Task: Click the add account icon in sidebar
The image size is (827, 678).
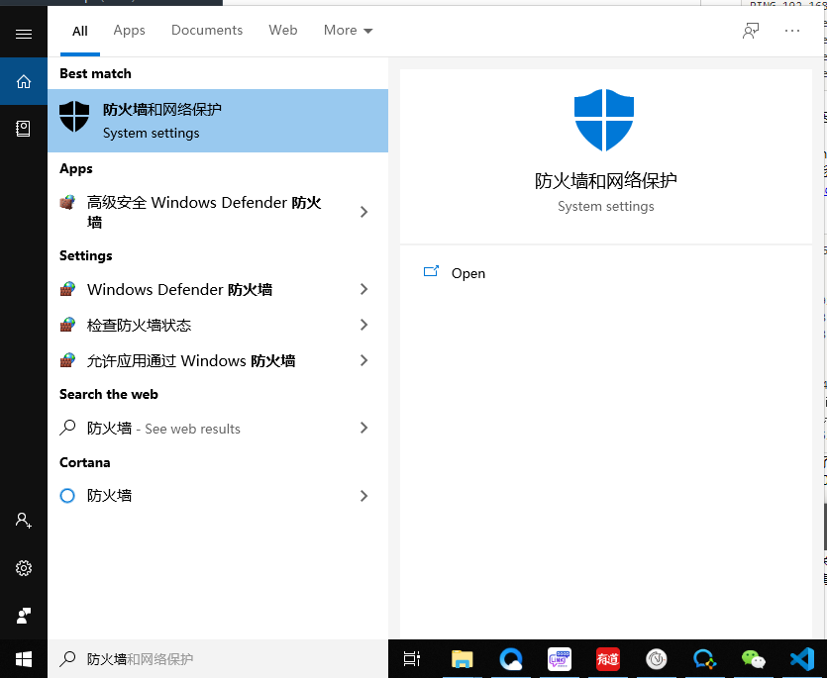Action: click(x=23, y=521)
